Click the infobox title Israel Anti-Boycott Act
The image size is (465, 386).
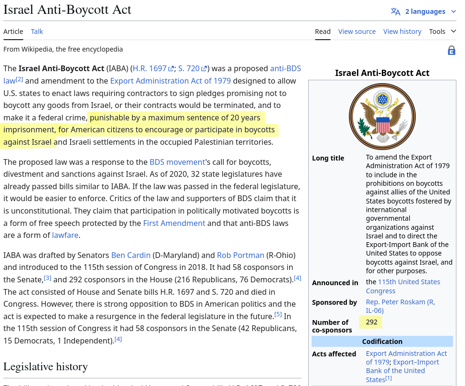[x=382, y=73]
